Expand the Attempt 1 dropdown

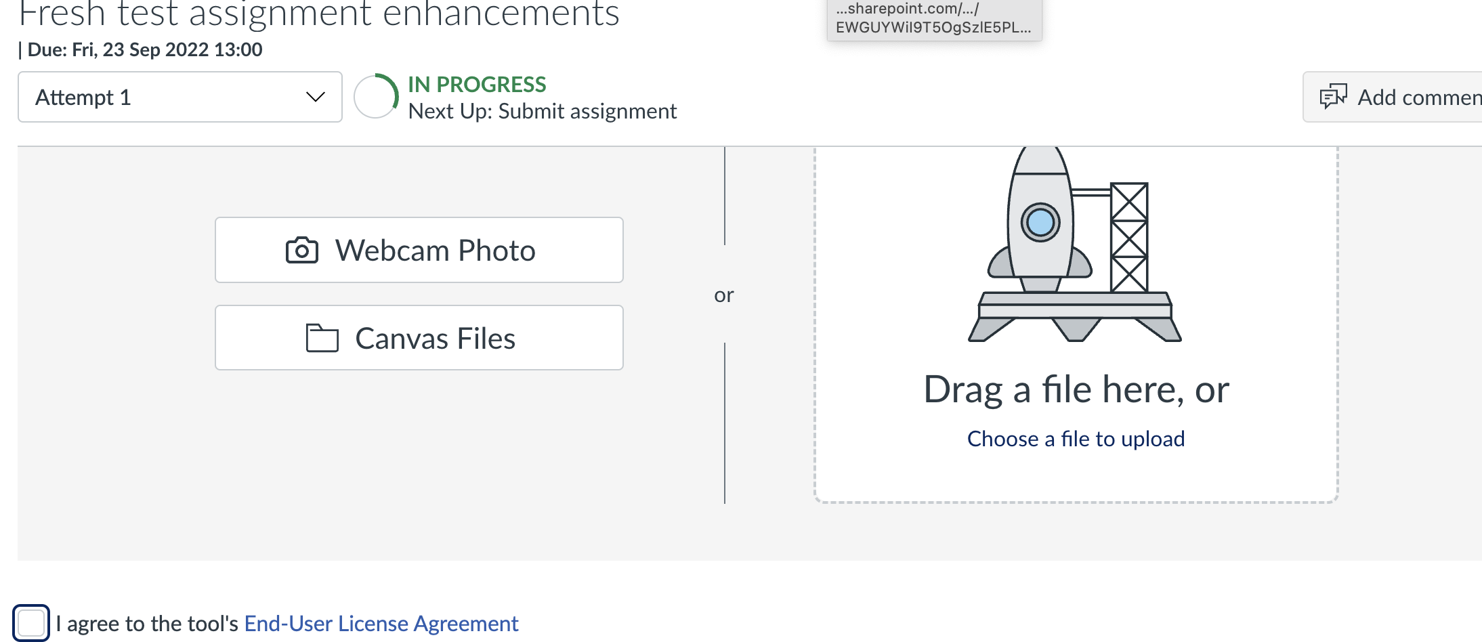(x=179, y=97)
